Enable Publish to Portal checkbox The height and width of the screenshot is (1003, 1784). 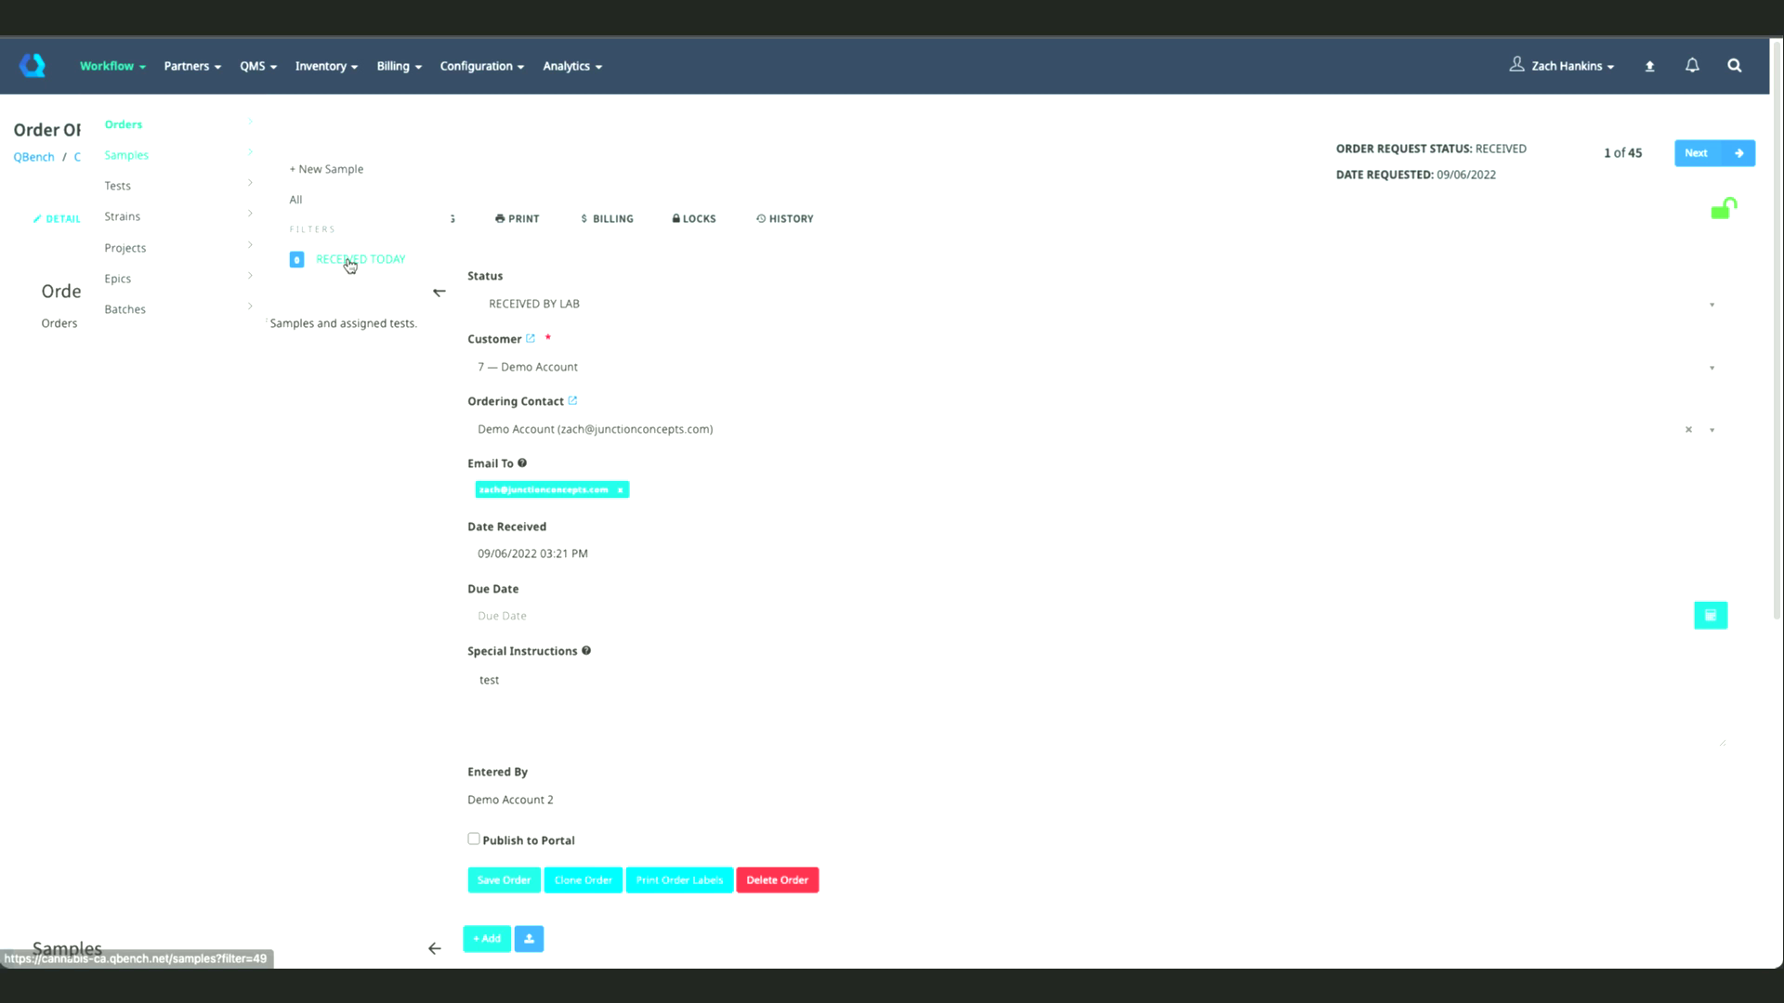(474, 839)
